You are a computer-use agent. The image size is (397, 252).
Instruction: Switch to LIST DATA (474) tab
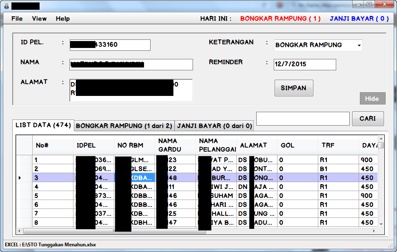point(43,125)
